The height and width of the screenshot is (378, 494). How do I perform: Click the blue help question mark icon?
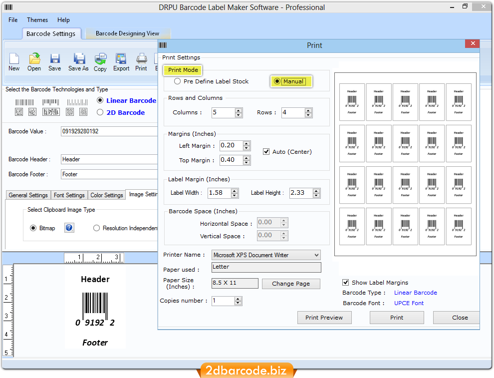click(69, 228)
